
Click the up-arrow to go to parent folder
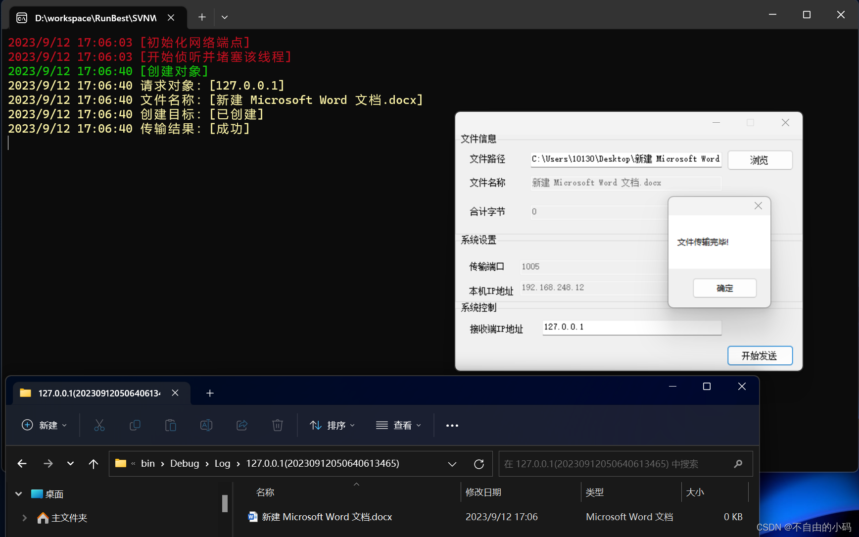tap(94, 464)
